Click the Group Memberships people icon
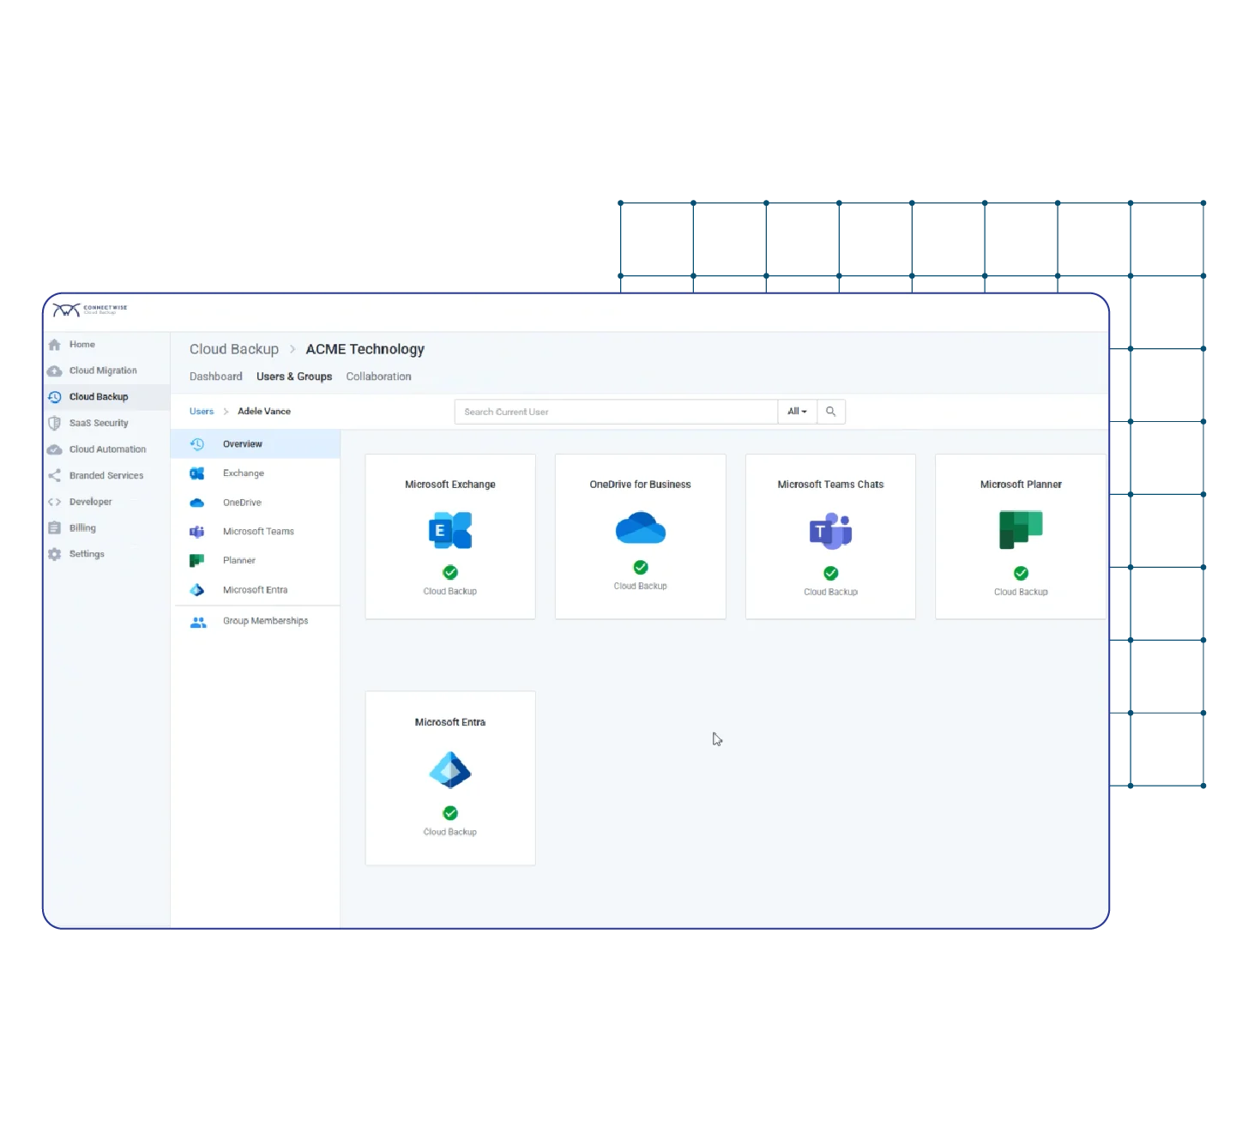 [x=198, y=622]
